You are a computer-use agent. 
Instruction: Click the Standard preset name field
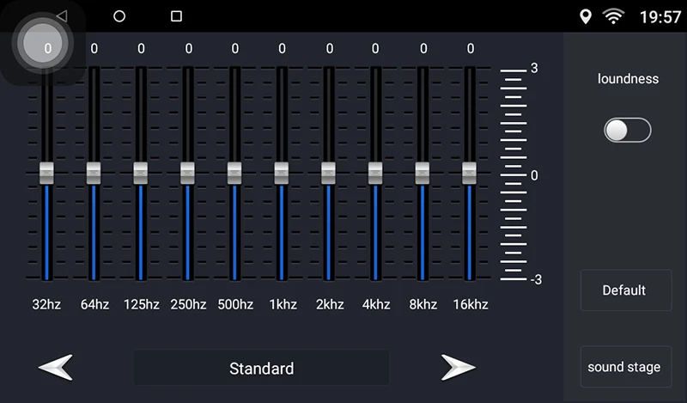click(x=262, y=368)
